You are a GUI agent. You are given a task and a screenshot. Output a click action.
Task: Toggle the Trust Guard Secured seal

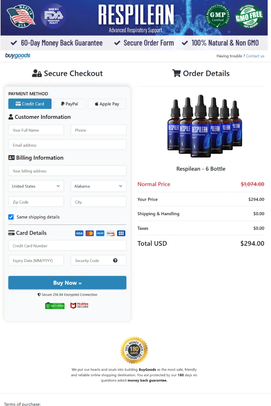click(55, 305)
